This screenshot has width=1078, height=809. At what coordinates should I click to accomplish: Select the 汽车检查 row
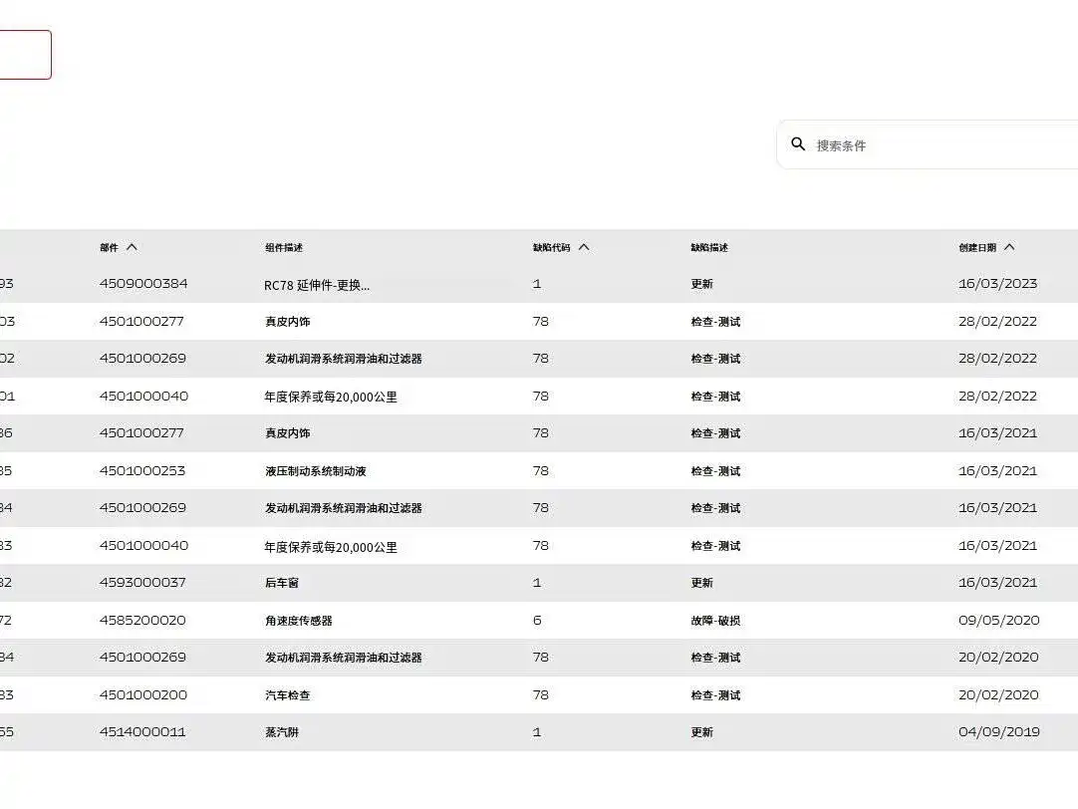[x=539, y=694]
